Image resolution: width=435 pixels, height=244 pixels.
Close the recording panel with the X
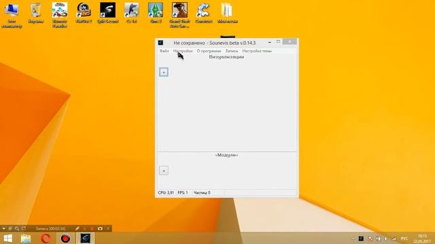pyautogui.click(x=108, y=228)
